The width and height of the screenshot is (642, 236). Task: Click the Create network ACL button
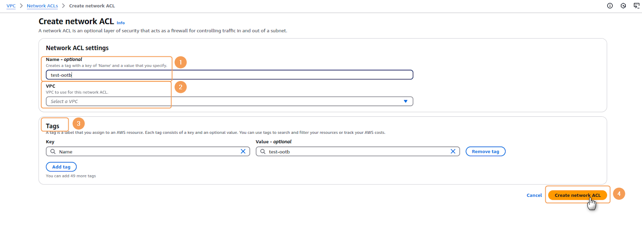click(x=577, y=195)
